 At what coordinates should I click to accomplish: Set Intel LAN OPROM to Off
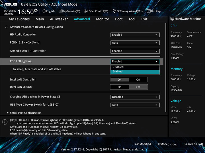(x=138, y=87)
